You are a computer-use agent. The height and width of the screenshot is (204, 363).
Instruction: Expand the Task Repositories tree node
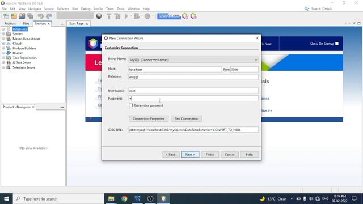pyautogui.click(x=3, y=58)
